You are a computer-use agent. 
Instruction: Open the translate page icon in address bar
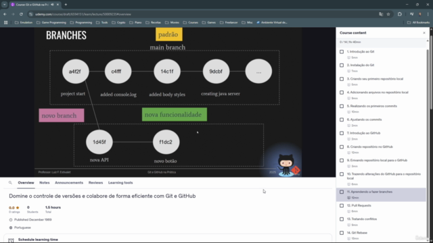point(381,14)
